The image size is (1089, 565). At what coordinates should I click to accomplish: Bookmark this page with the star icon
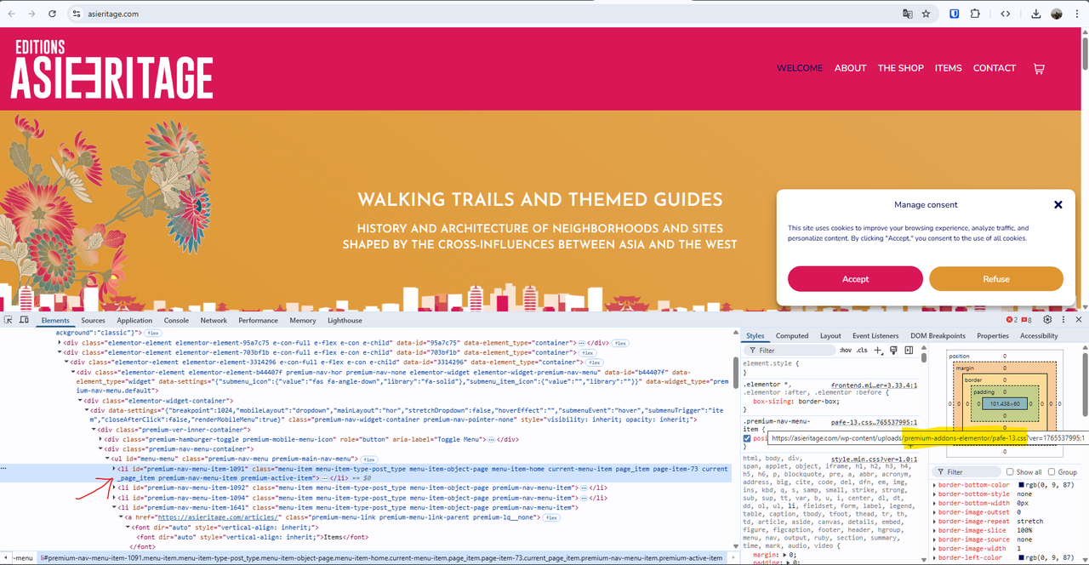pyautogui.click(x=926, y=14)
